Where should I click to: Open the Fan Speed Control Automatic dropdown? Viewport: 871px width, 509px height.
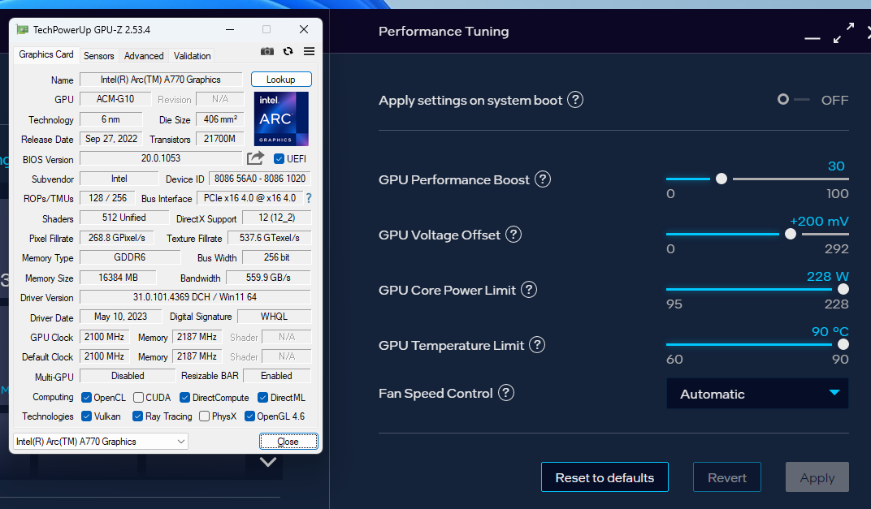pyautogui.click(x=757, y=394)
